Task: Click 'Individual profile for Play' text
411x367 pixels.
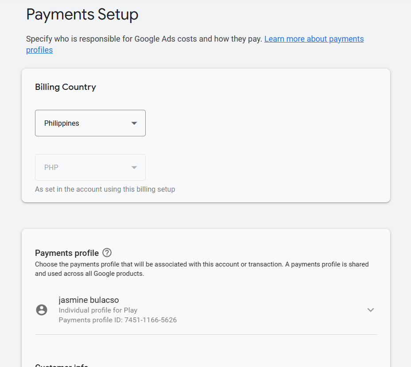Action: (x=98, y=310)
